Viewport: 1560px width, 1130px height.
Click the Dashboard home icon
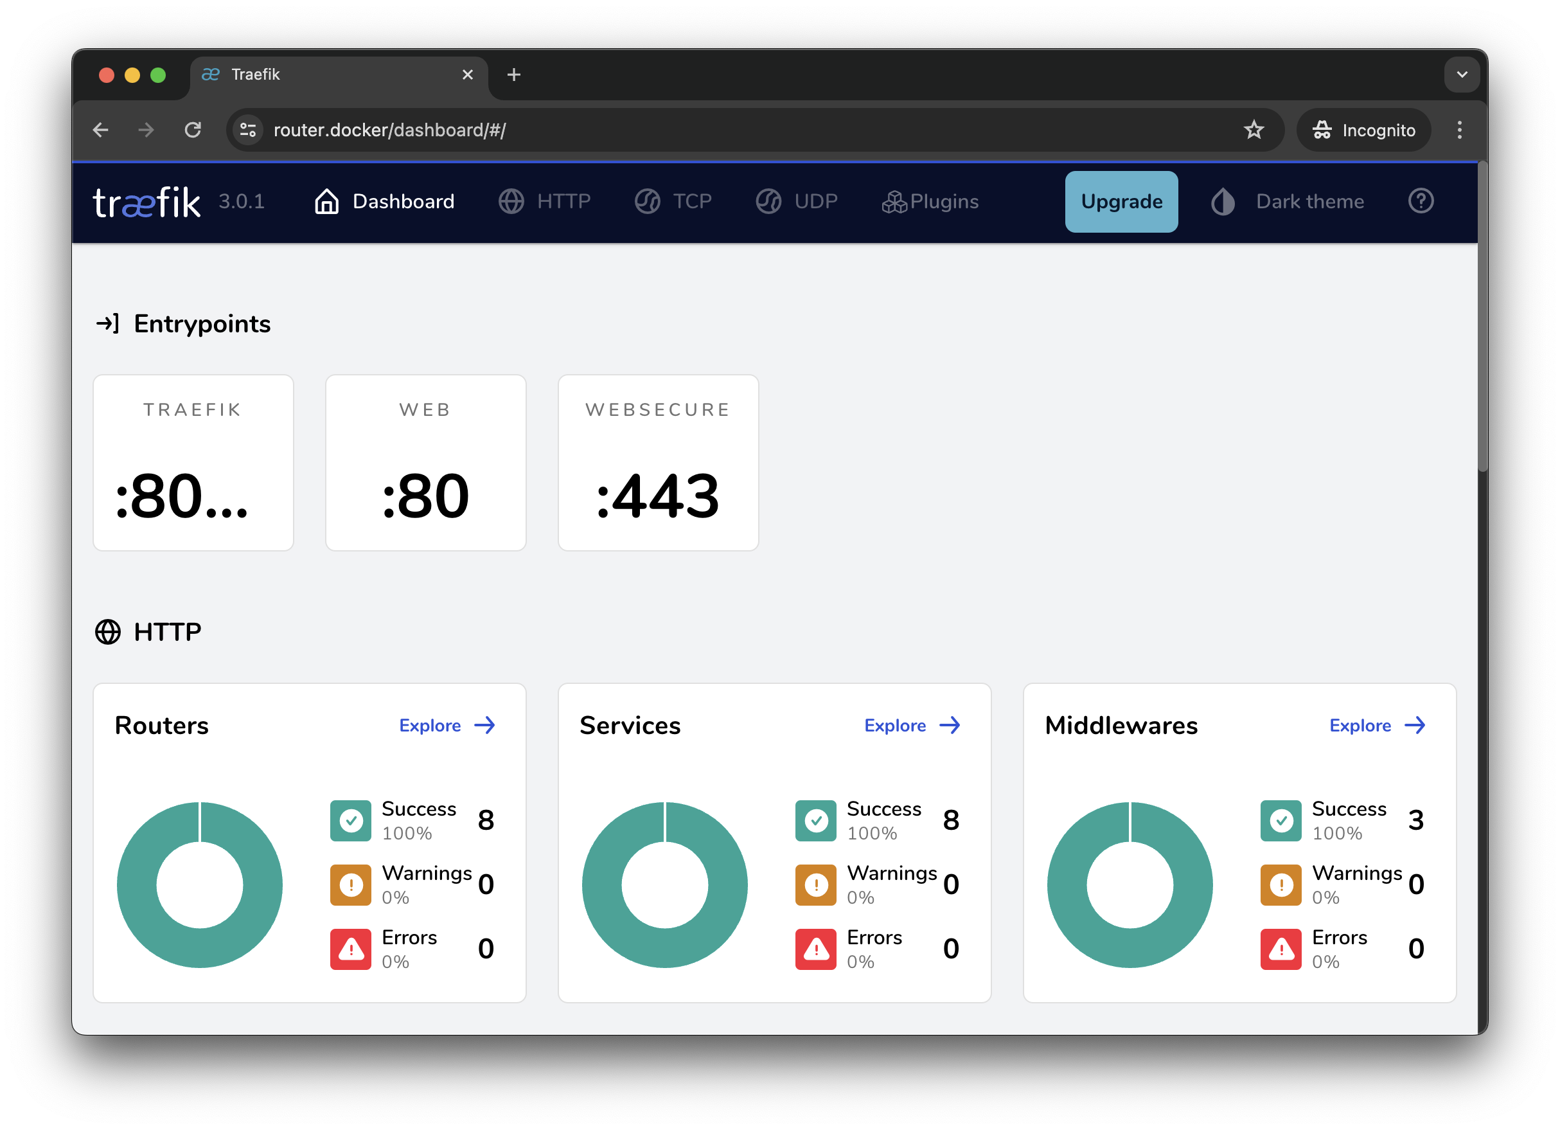point(327,202)
